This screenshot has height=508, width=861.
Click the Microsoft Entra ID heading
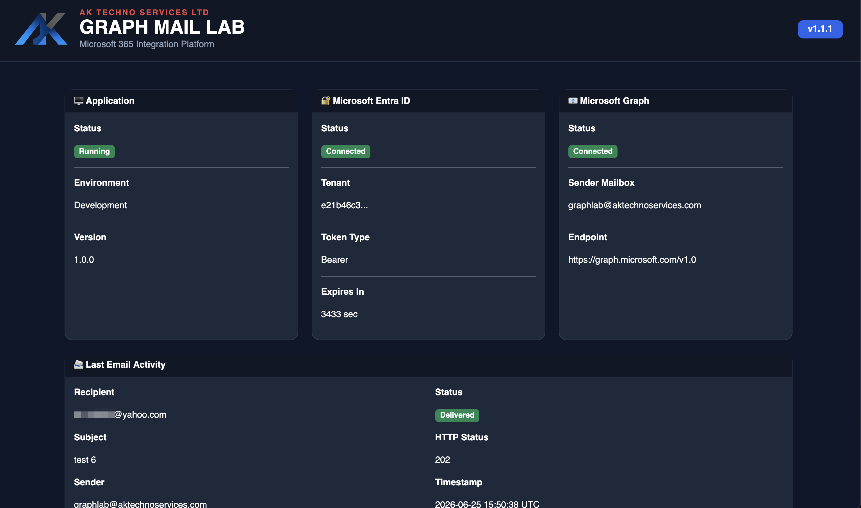(371, 101)
